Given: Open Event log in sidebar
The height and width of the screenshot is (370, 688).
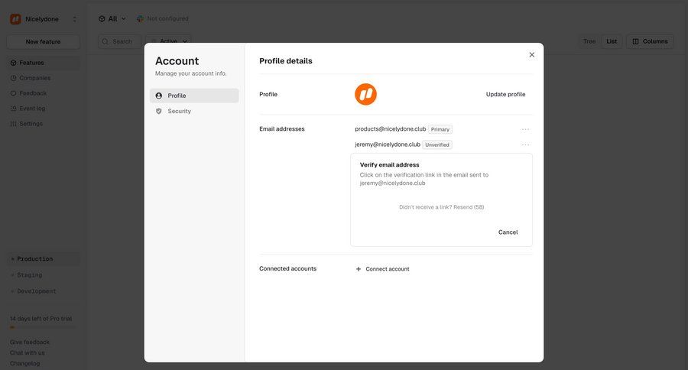Looking at the screenshot, I should (43, 109).
